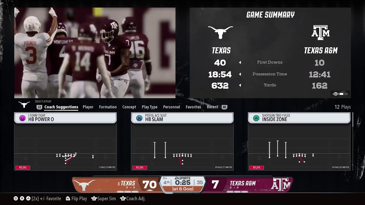Click the play list scrollbar at right edge
The height and width of the screenshot is (205, 365).
pyautogui.click(x=353, y=120)
